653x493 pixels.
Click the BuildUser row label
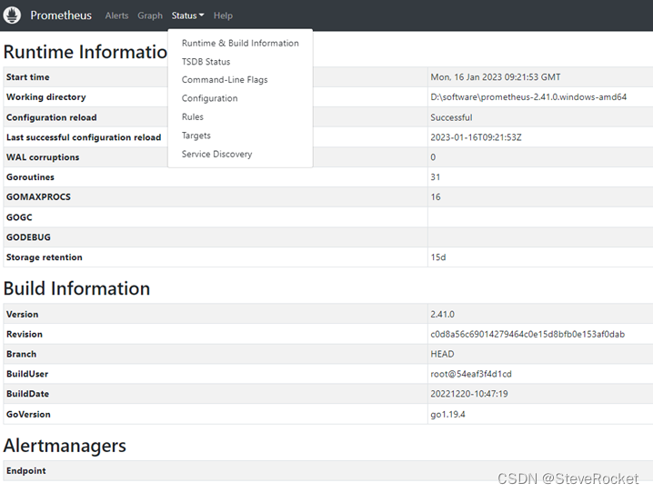point(27,374)
